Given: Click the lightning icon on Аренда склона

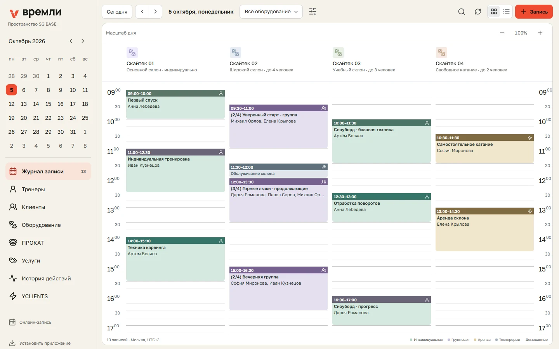Looking at the screenshot, I should pos(530,211).
